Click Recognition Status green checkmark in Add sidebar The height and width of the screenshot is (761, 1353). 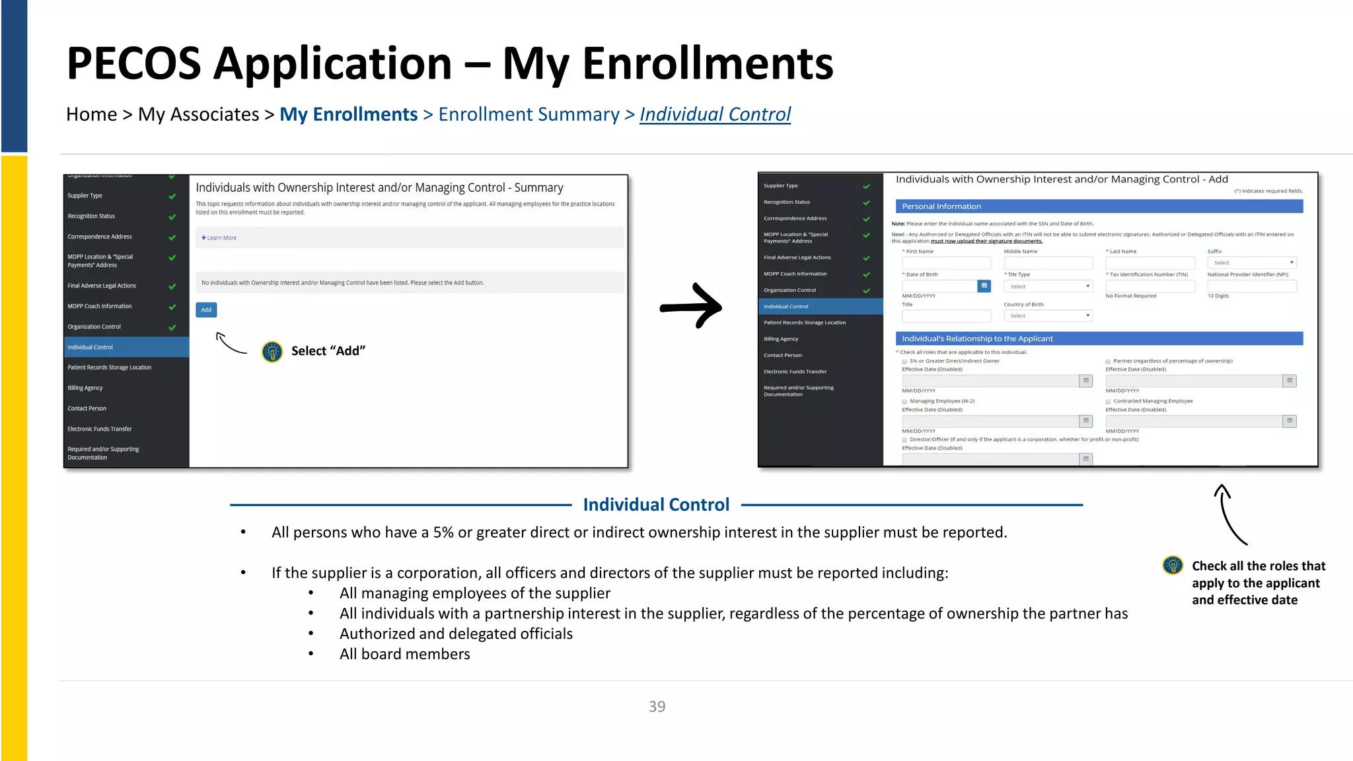click(x=866, y=203)
